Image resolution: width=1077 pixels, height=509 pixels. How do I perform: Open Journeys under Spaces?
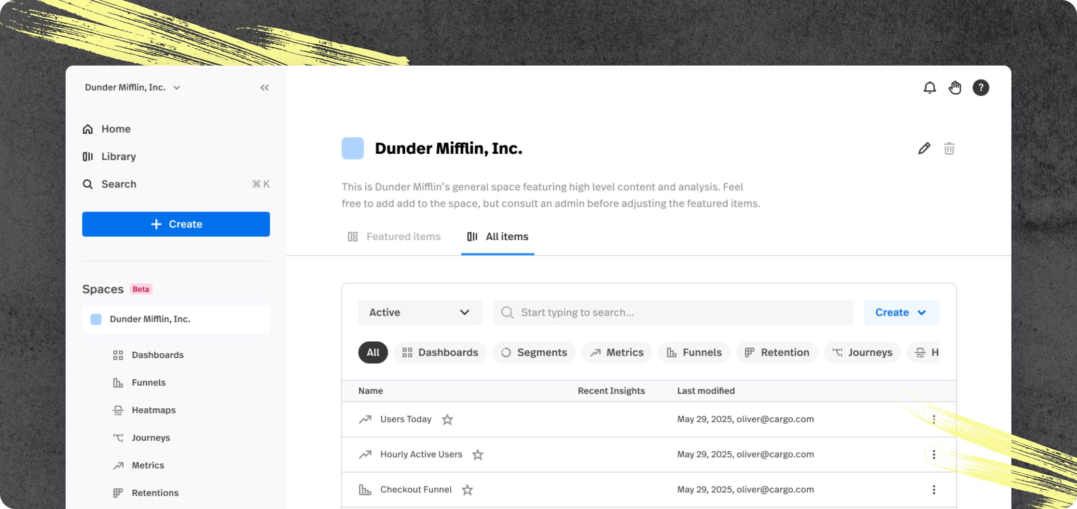coord(141,438)
